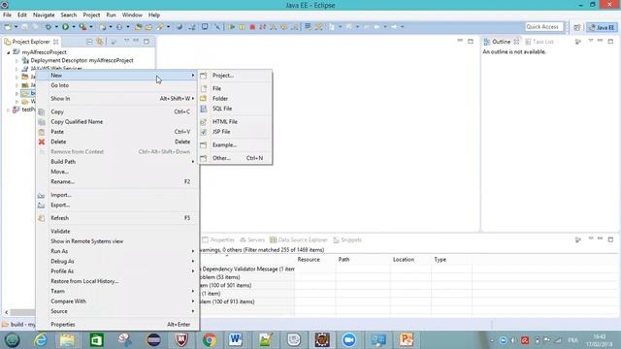Click the Folder icon in the New submenu

(x=204, y=98)
